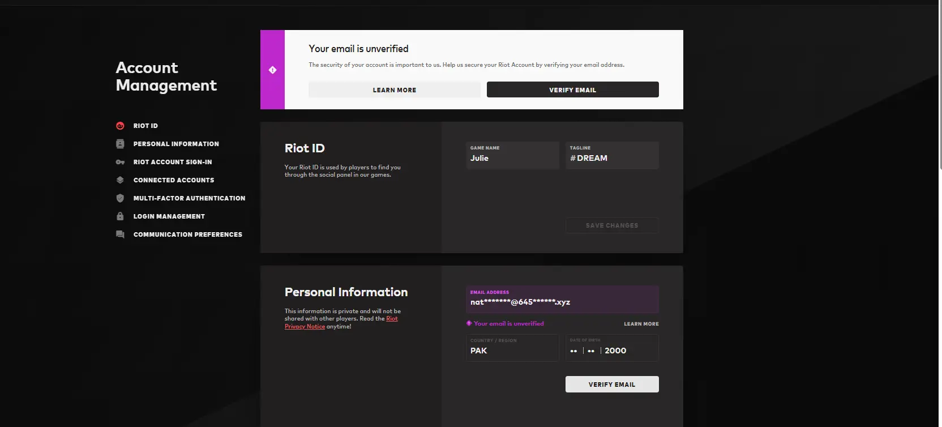This screenshot has height=427, width=942.
Task: Click the Login Management lock icon
Action: coord(120,216)
